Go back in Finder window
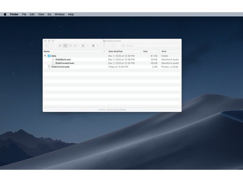The width and height of the screenshot is (243, 182). click(x=47, y=45)
